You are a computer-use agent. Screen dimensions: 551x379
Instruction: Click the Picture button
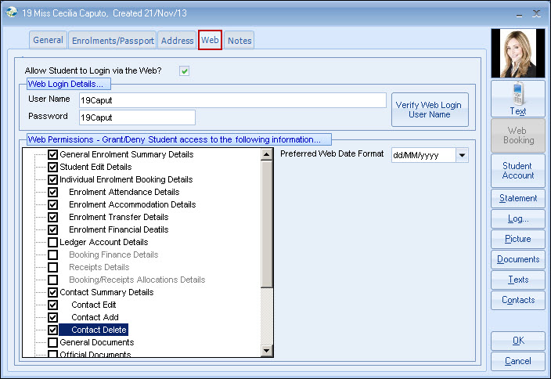[517, 239]
